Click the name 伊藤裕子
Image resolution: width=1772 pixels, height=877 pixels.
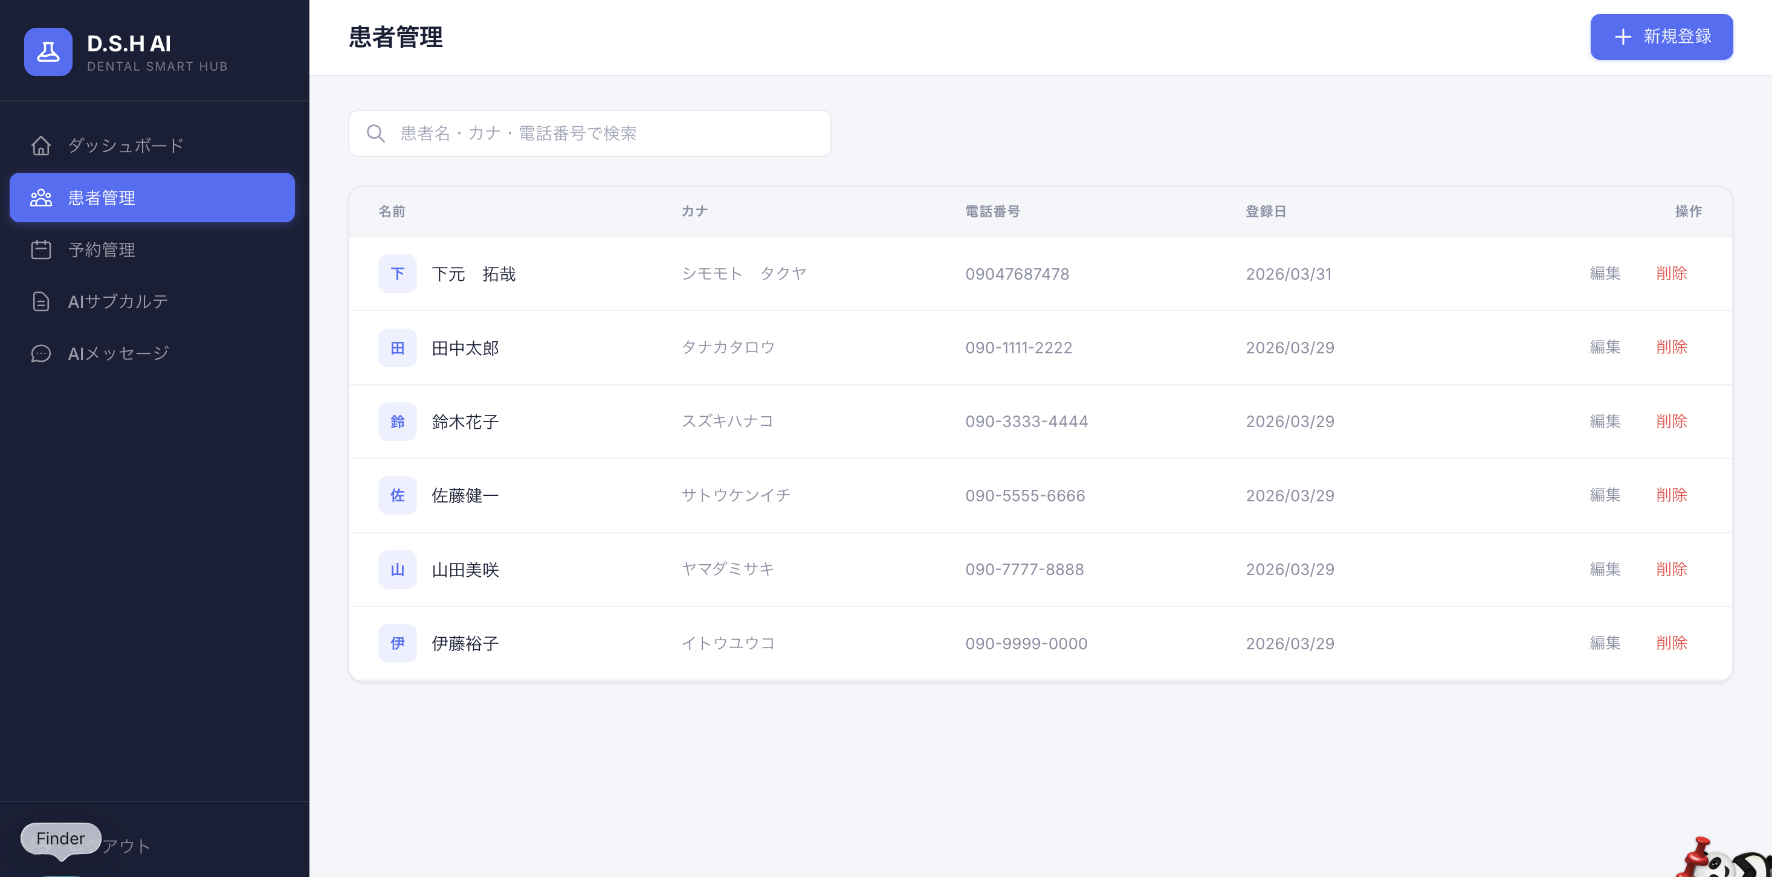tap(465, 643)
